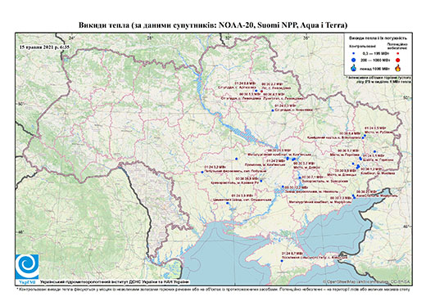Click the blue markers cluster at Кам'янське
This screenshot has height=301, width=426.
[x=288, y=159]
